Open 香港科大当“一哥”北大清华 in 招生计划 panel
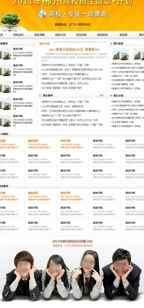The height and width of the screenshot is (308, 144). (125, 114)
